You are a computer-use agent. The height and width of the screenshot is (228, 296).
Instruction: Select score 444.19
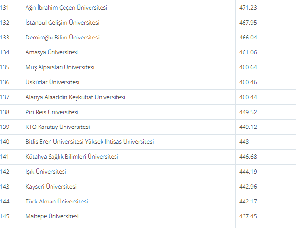(x=248, y=171)
